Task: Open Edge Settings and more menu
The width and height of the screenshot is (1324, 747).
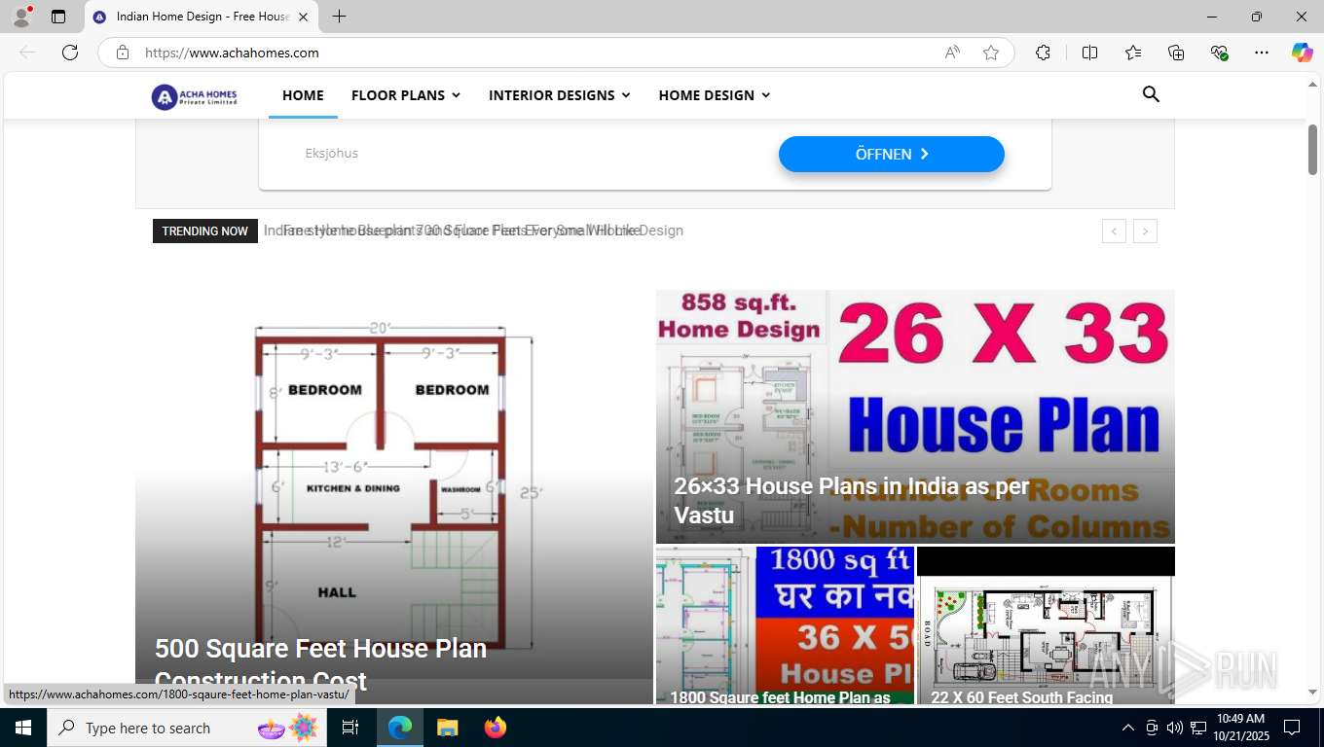Action: (1262, 53)
